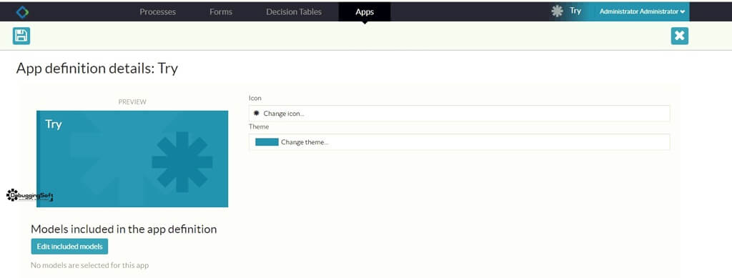Save the app definition with disk icon

(x=21, y=36)
